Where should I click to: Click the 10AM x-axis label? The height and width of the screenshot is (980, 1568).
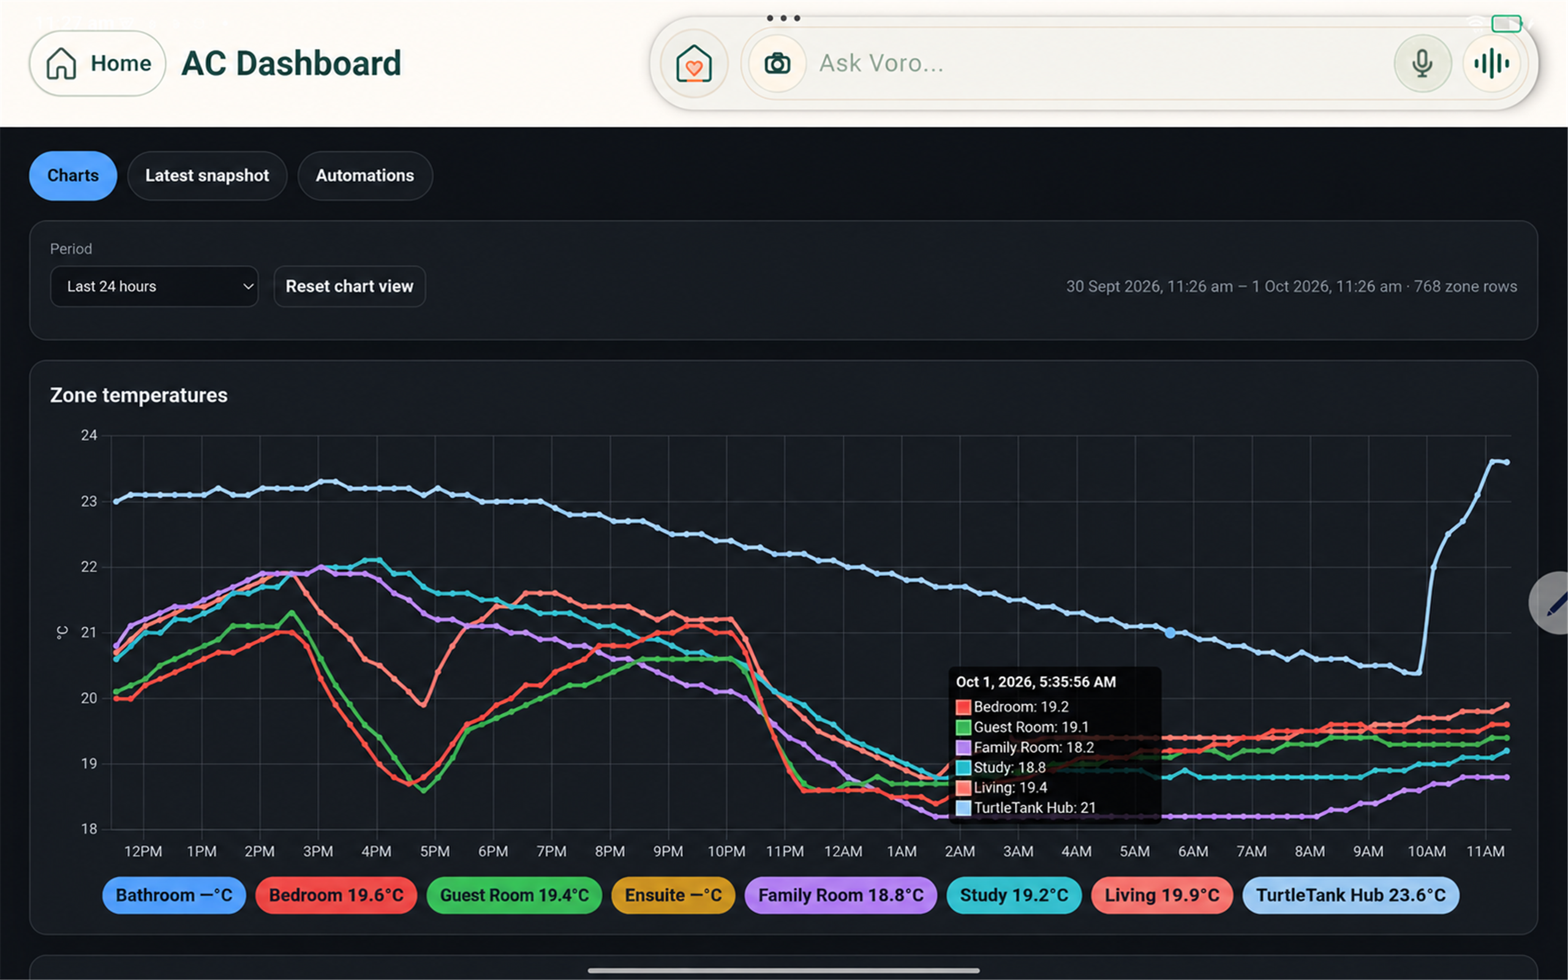(x=1426, y=851)
